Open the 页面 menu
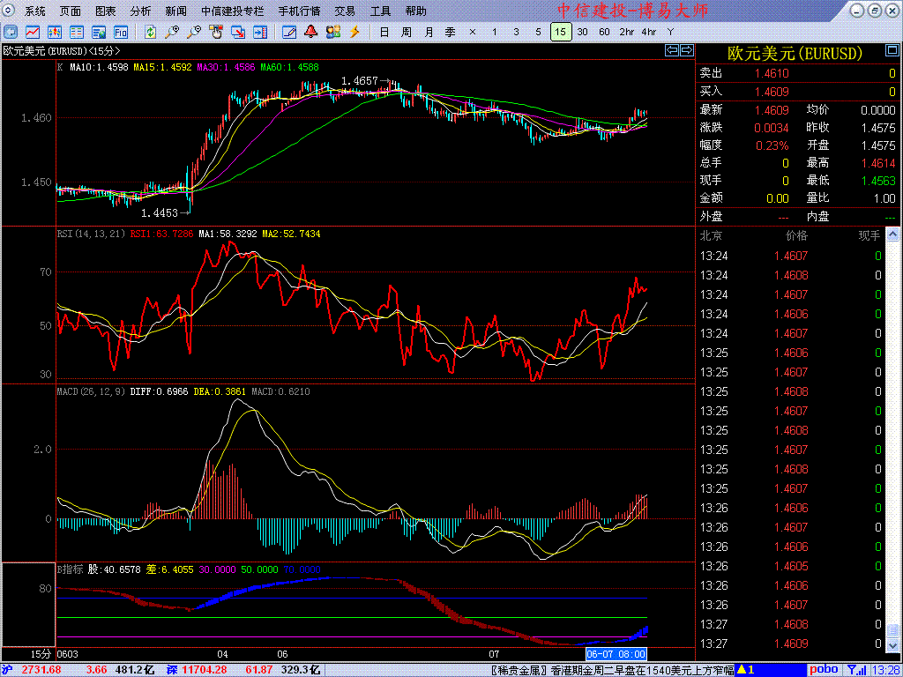Image resolution: width=903 pixels, height=677 pixels. (71, 11)
